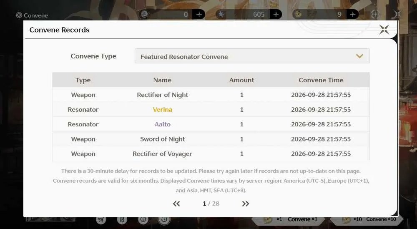This screenshot has width=417, height=229.
Task: Select the Verina resonator name
Action: point(163,110)
